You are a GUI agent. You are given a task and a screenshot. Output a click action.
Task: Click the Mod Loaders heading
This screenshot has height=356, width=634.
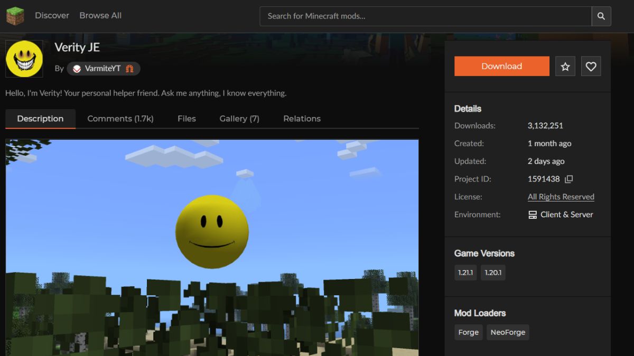coord(480,313)
